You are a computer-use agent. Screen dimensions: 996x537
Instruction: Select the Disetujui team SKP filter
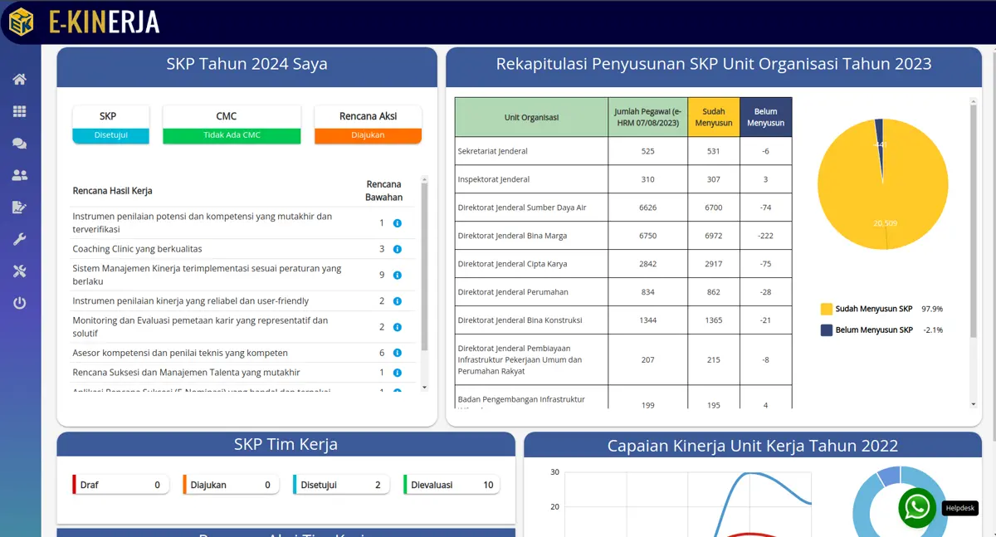(341, 485)
